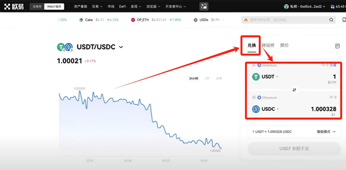Viewport: 346px width, 170px height.
Task: Expand the 智能模式 mode dropdown
Action: (x=326, y=132)
